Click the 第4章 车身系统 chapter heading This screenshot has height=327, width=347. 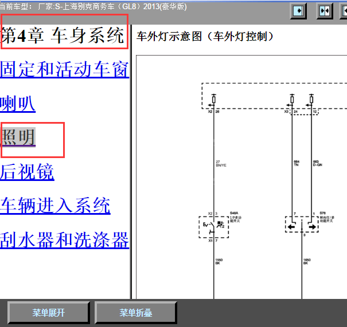click(63, 36)
